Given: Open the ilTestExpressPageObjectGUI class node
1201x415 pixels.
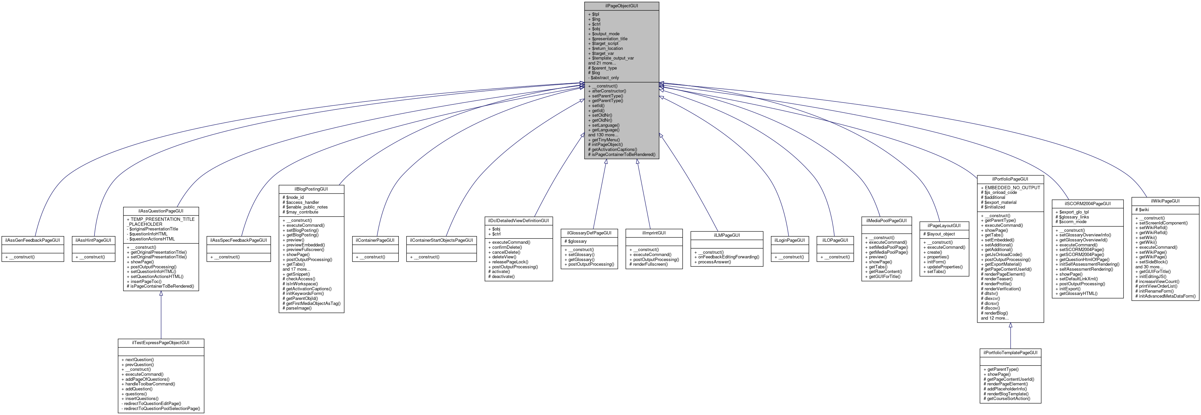Looking at the screenshot, I should point(161,376).
